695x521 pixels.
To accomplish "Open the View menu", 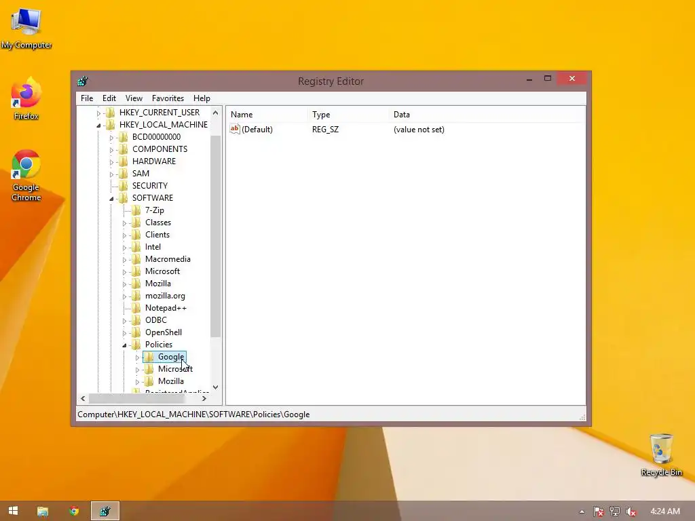I will click(134, 98).
